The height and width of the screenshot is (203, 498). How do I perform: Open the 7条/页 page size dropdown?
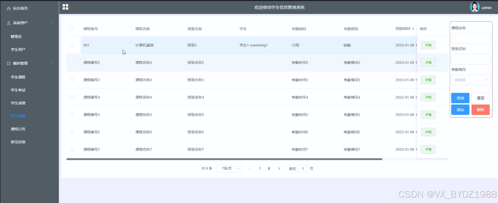tap(229, 168)
